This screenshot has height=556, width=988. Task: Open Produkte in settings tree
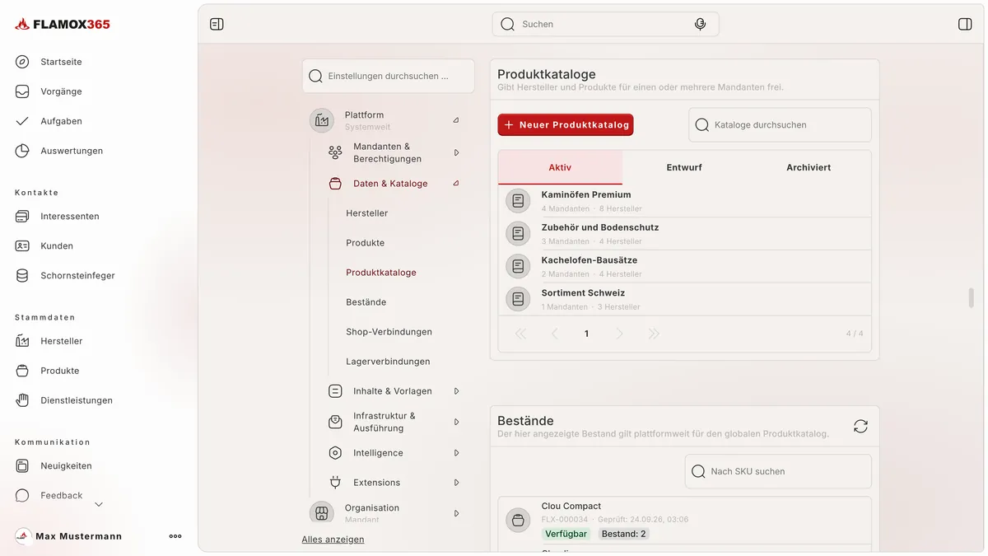click(366, 243)
